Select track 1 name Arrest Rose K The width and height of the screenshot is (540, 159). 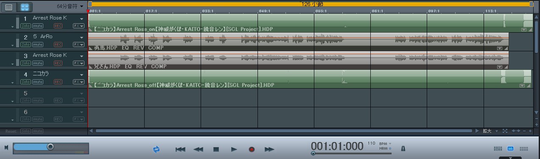(50, 18)
